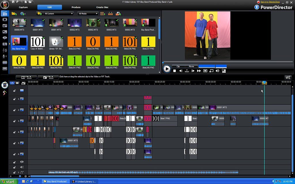
Task: Disable the checkbox on video track 3
Action: [22, 121]
